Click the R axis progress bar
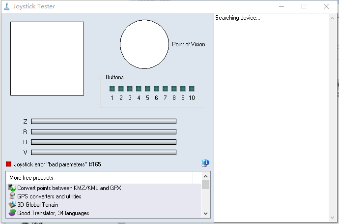339x224 pixels. click(x=104, y=132)
